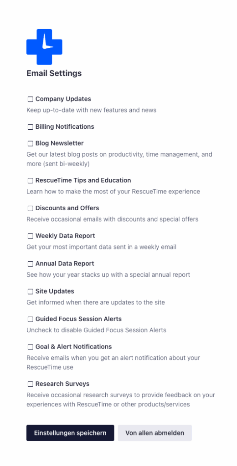Screen dimensions: 237x466
Task: Click the Research Surveys description text
Action: coord(121,400)
